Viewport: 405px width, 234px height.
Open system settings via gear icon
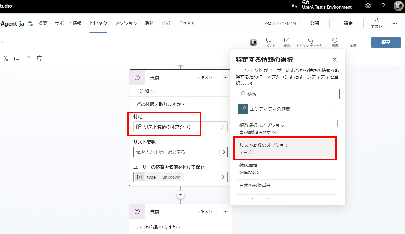click(368, 6)
